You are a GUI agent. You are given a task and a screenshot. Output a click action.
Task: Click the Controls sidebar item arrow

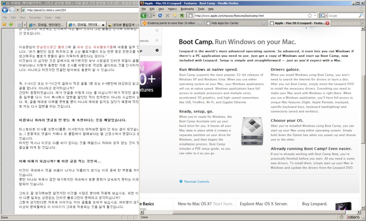[x=157, y=41]
